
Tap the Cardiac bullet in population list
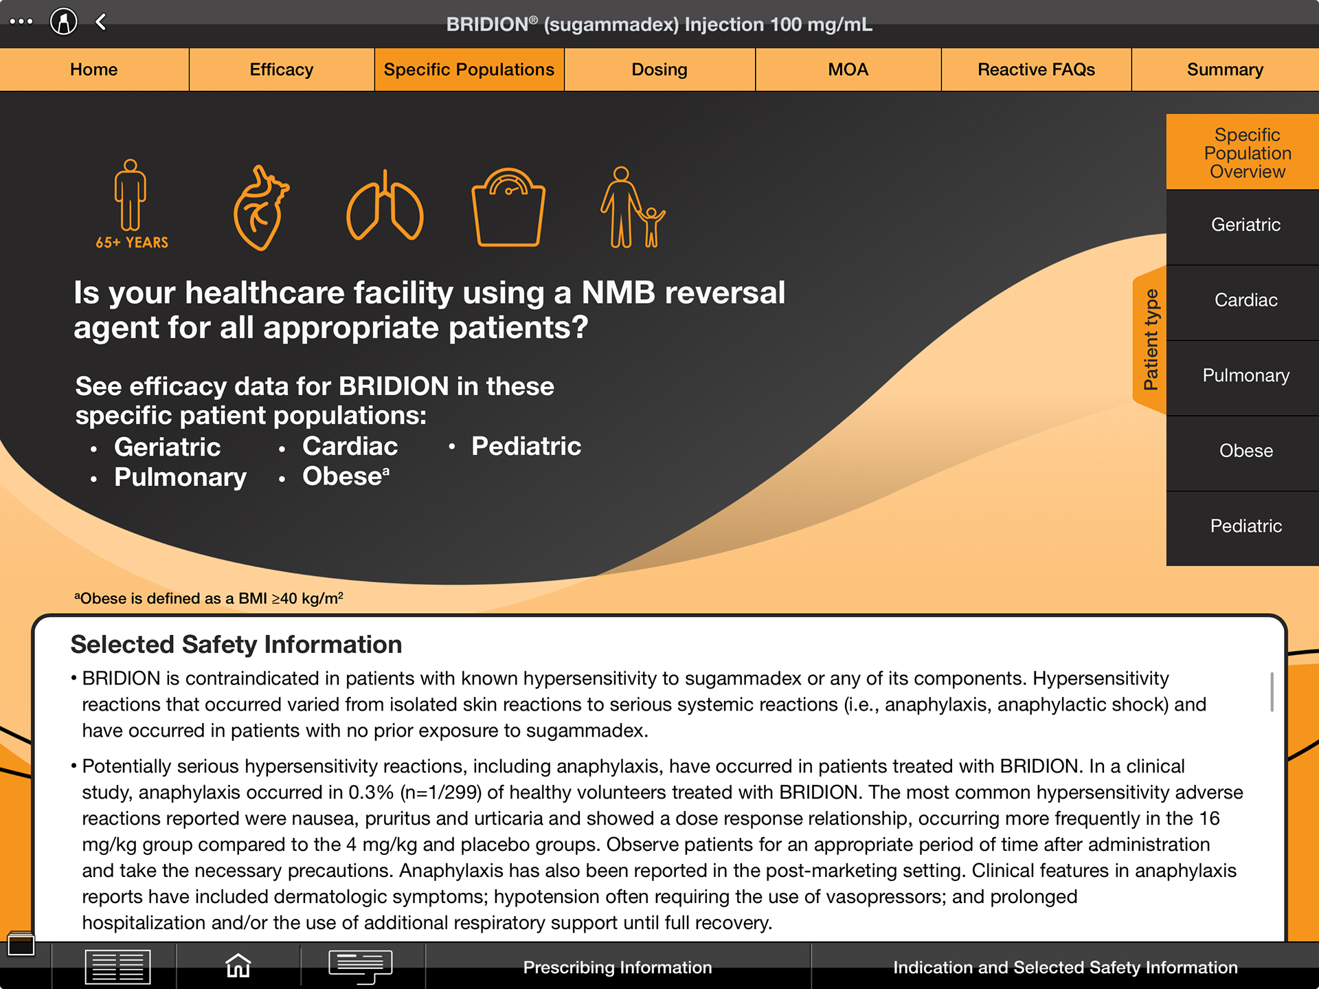coord(350,447)
